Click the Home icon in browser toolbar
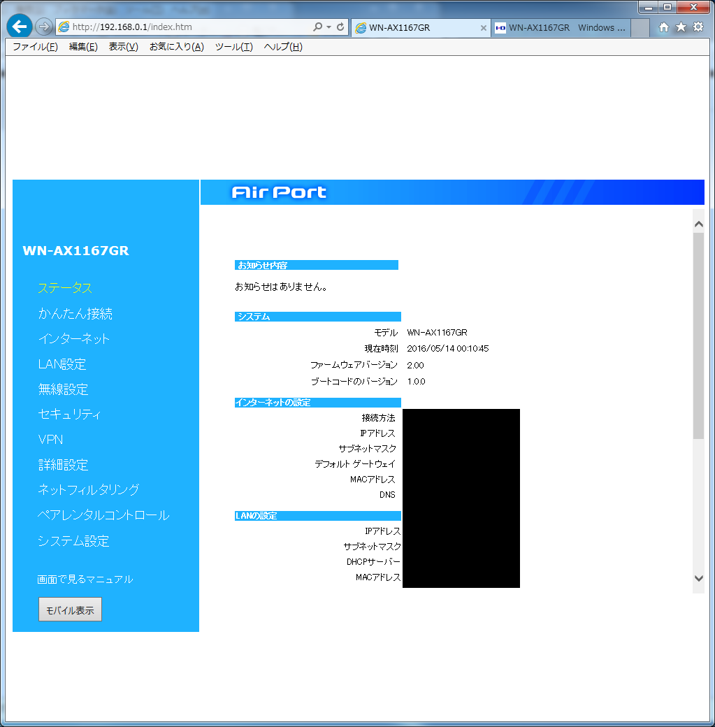Image resolution: width=715 pixels, height=727 pixels. pos(664,27)
